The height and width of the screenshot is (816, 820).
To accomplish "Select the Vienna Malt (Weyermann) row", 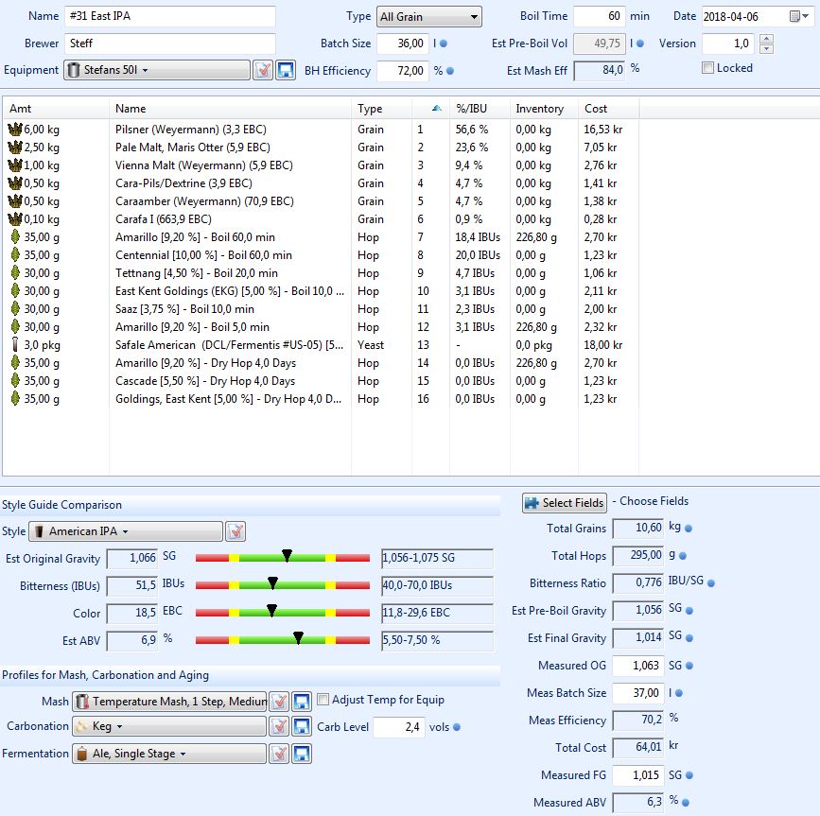I will [x=320, y=165].
